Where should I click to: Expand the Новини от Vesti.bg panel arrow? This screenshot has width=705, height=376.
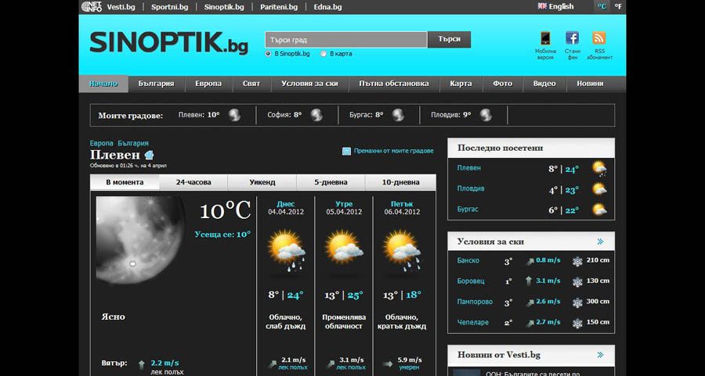(x=600, y=355)
